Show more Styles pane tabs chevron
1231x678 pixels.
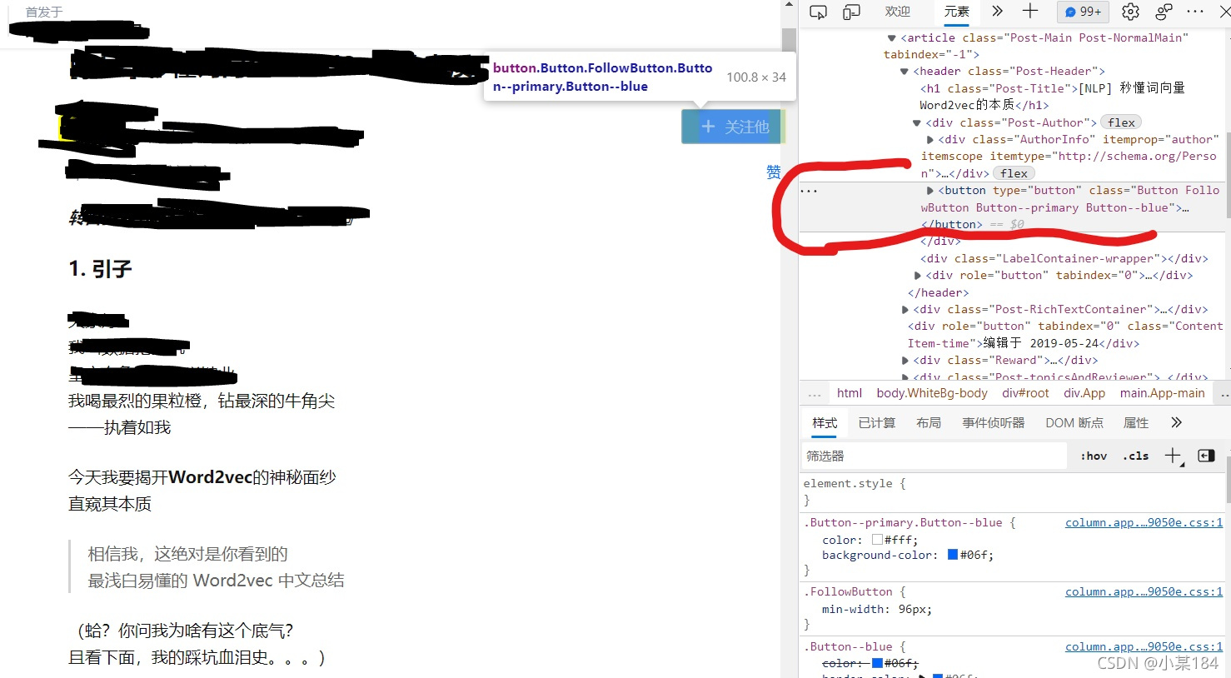[1176, 423]
